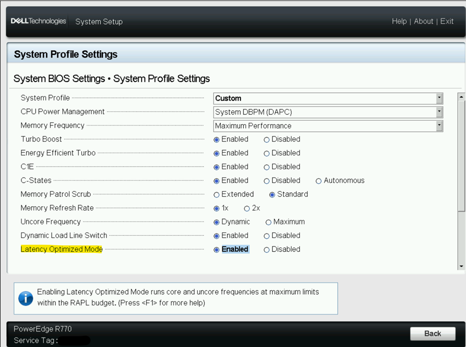Click Exit in the top bar

coord(447,21)
